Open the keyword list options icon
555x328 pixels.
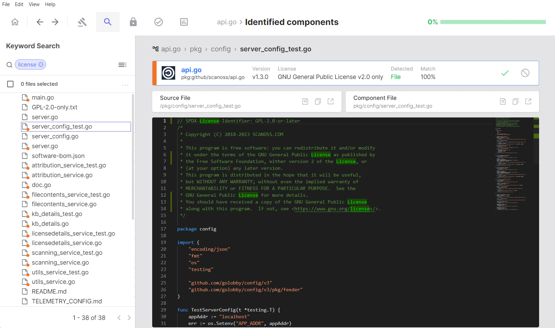pos(122,65)
